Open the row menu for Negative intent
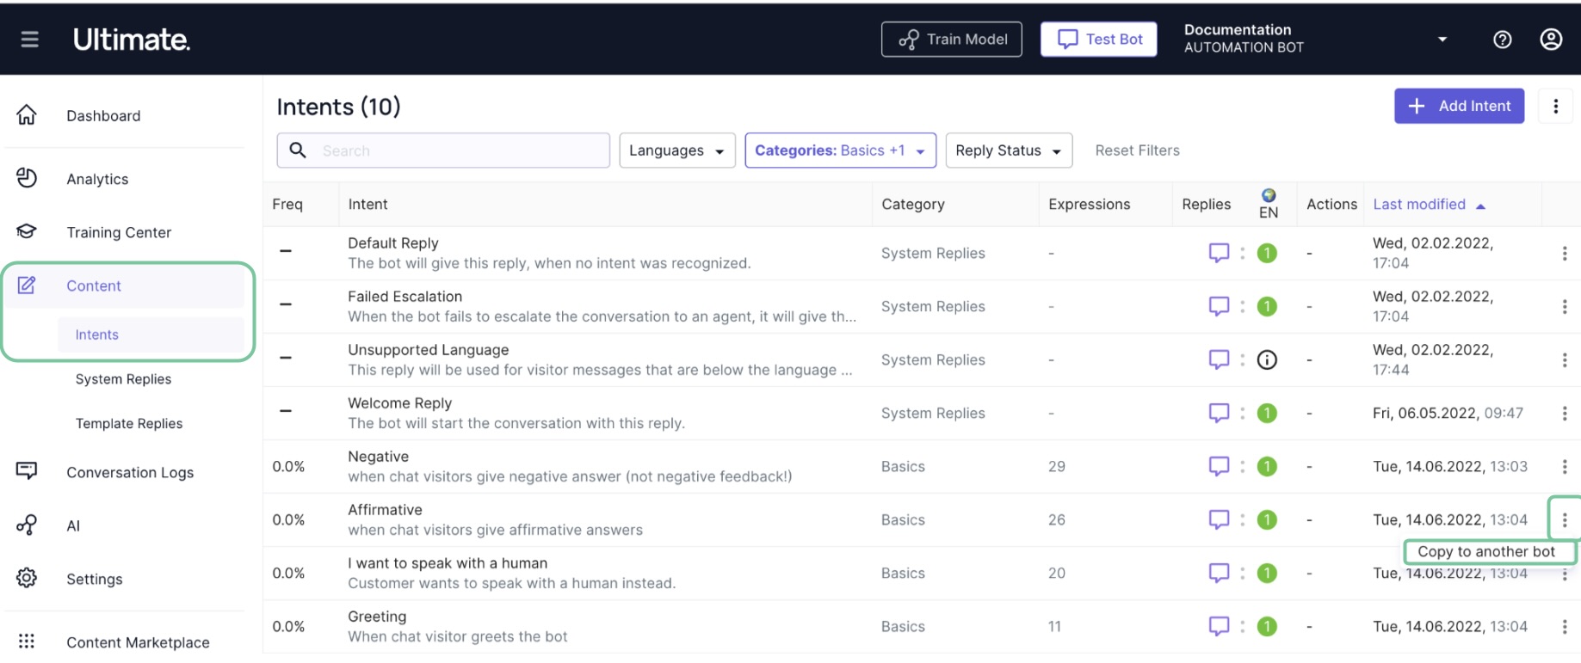 [1565, 466]
